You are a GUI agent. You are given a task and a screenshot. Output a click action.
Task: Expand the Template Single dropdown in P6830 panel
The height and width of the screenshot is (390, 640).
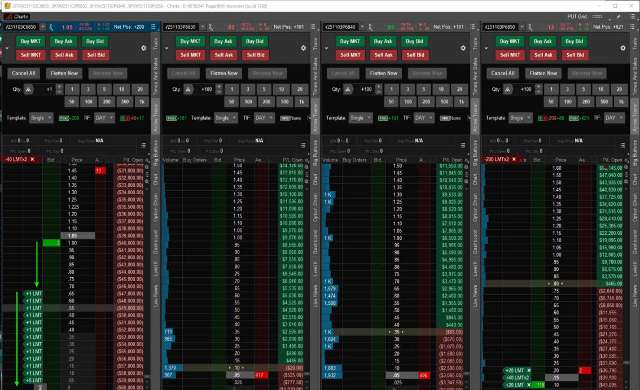tap(222, 118)
